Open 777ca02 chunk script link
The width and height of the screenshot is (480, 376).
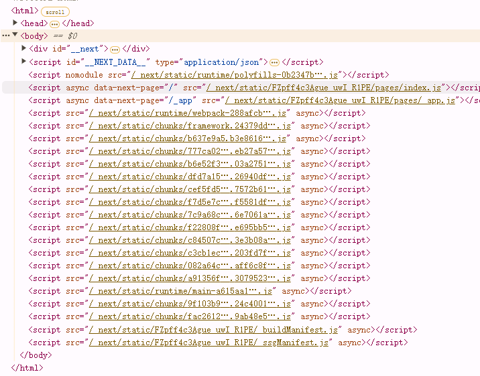[190, 151]
